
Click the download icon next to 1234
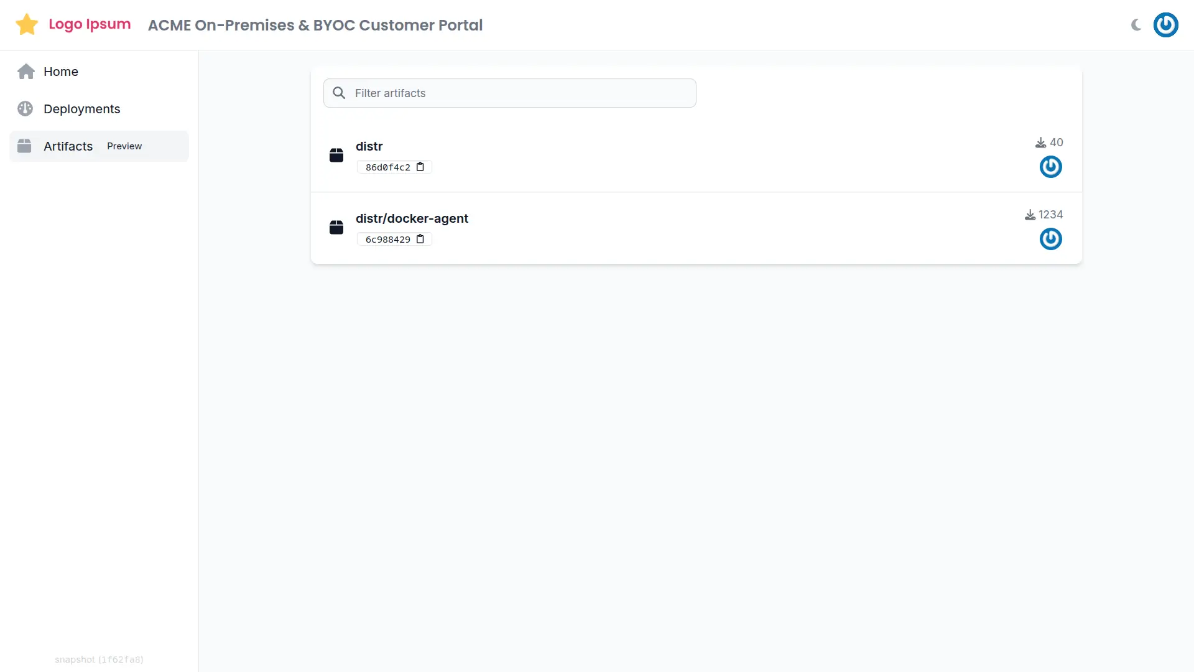pyautogui.click(x=1030, y=215)
